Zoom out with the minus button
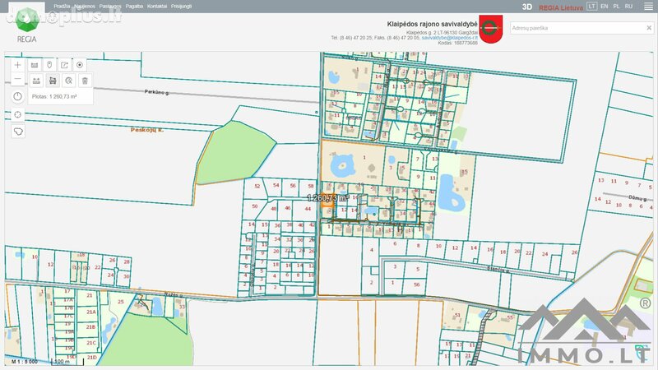The image size is (658, 370). coord(17,79)
